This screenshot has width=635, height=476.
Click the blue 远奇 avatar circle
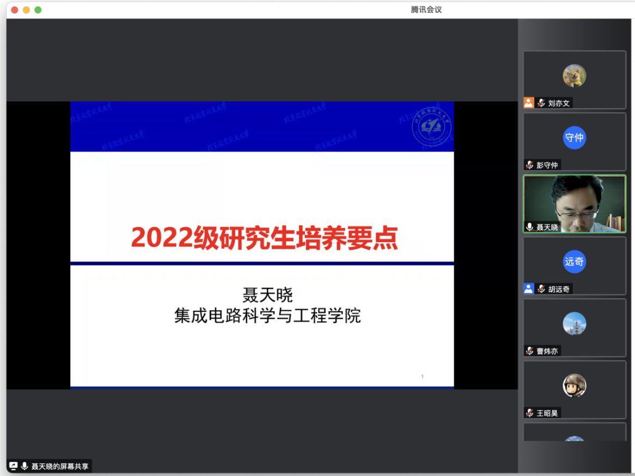[x=575, y=262]
